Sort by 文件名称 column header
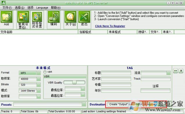 pos(39,32)
